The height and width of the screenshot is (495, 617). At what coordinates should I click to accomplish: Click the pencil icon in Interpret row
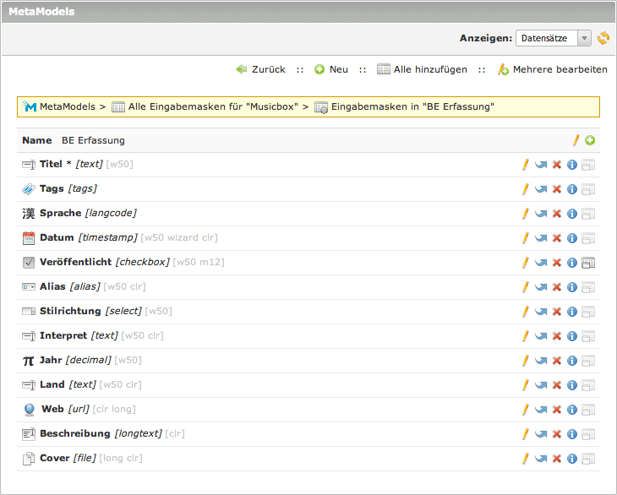(x=526, y=336)
